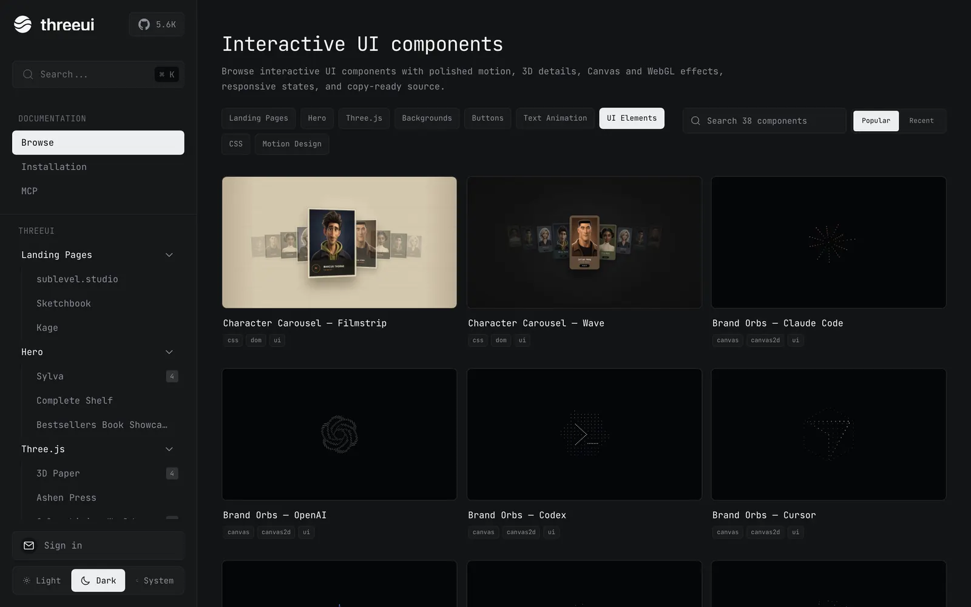Click the canvas2d tag under Claude Code
971x607 pixels.
765,341
